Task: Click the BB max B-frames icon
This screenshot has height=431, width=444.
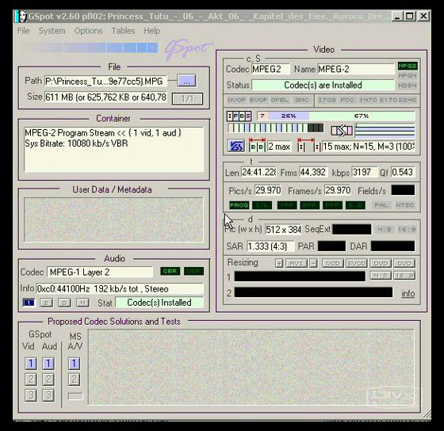Action: pos(257,147)
